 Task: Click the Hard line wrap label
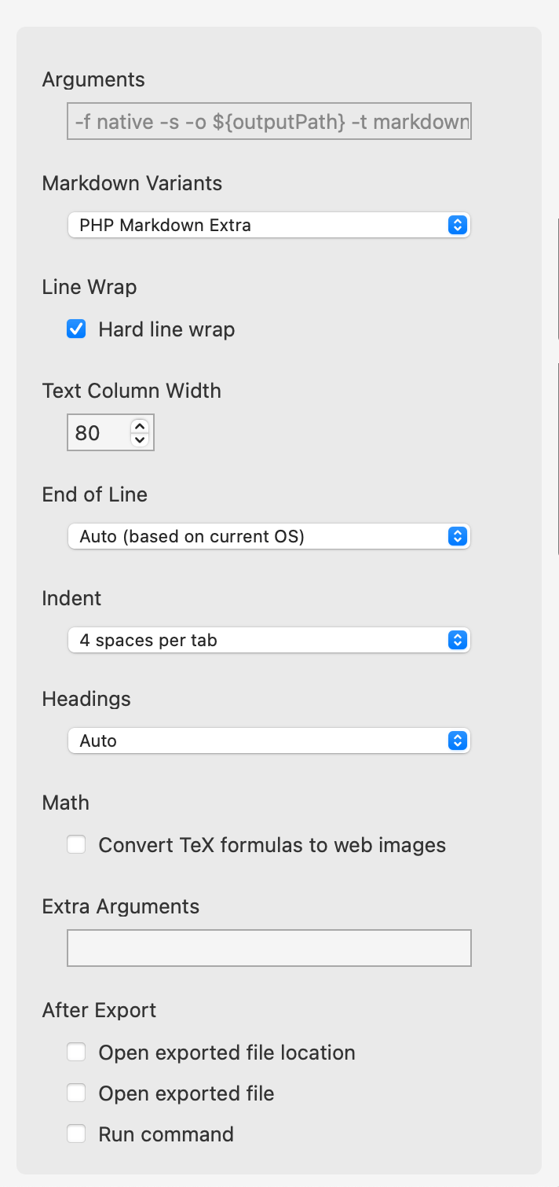point(166,329)
